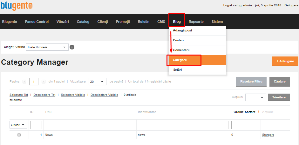Open the Blugento menu item

pos(10,22)
